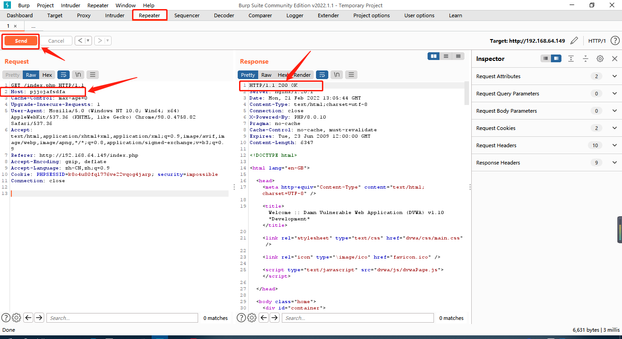This screenshot has height=339, width=622.
Task: Switch to the Decoder tab
Action: (224, 15)
